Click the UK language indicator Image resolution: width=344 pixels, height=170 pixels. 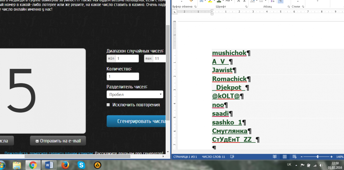click(x=289, y=165)
